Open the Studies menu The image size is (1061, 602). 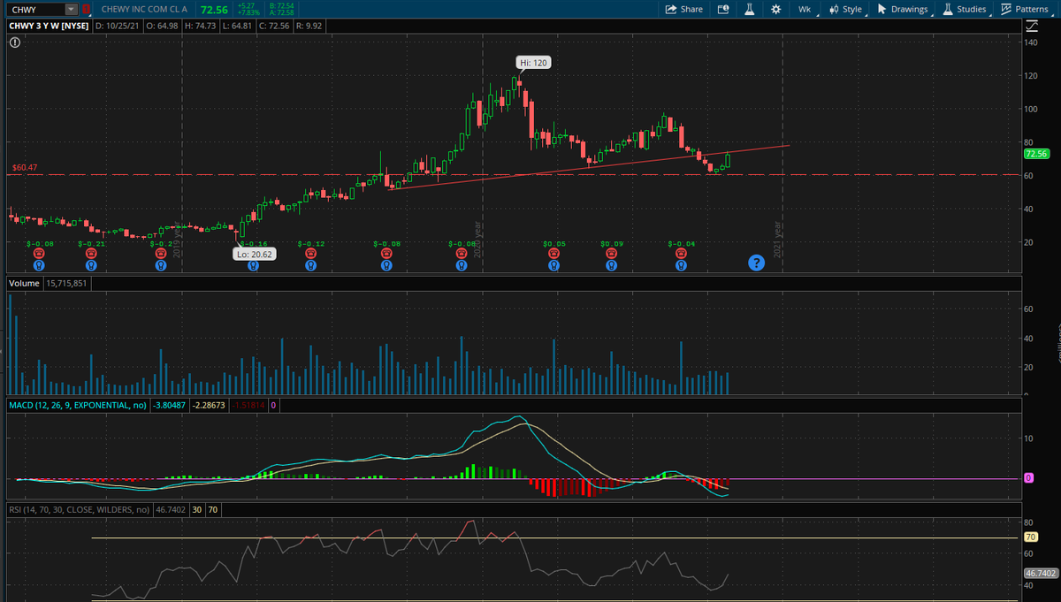tap(965, 9)
